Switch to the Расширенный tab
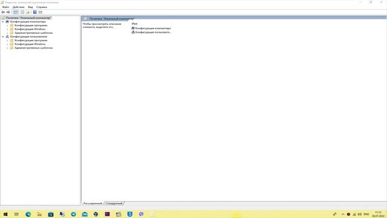The image size is (387, 218). pos(93,203)
